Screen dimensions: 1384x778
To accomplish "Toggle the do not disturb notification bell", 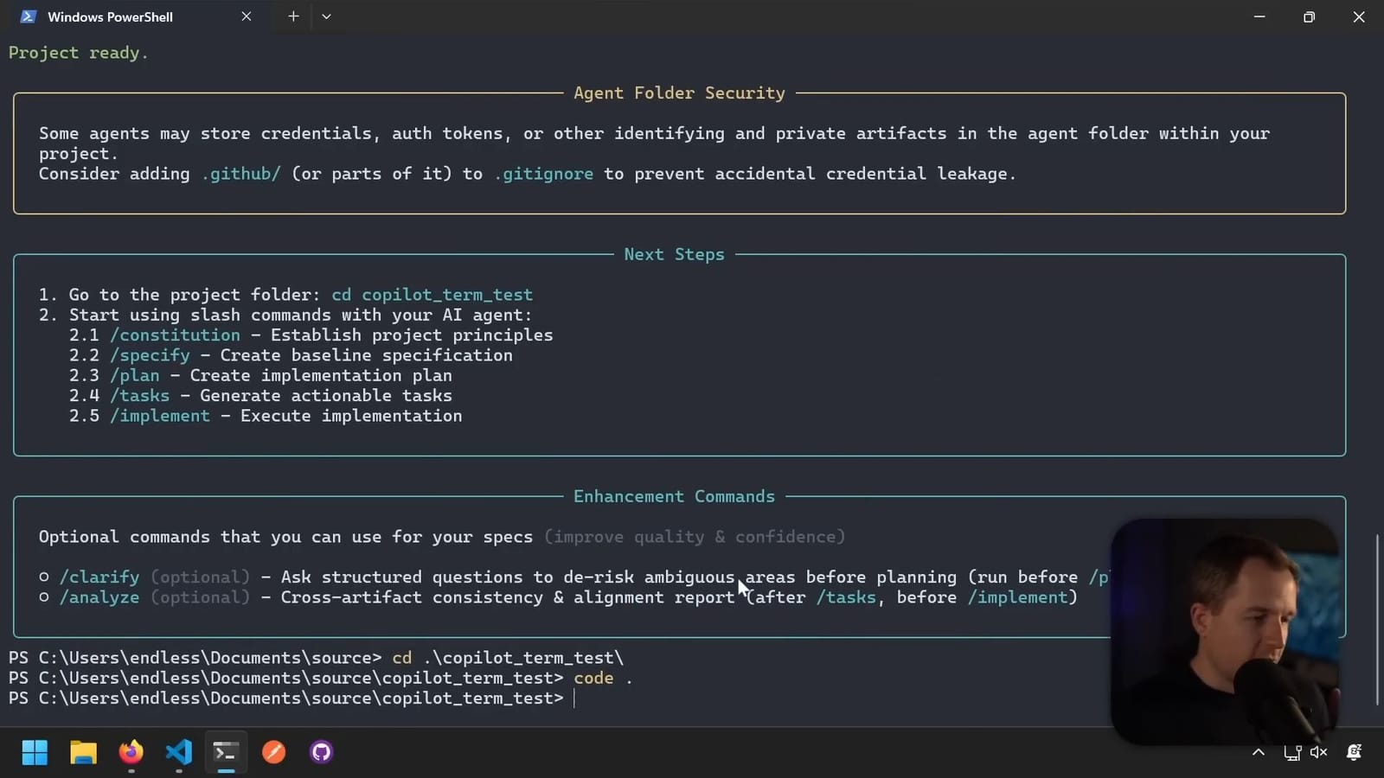I will click(x=1354, y=752).
